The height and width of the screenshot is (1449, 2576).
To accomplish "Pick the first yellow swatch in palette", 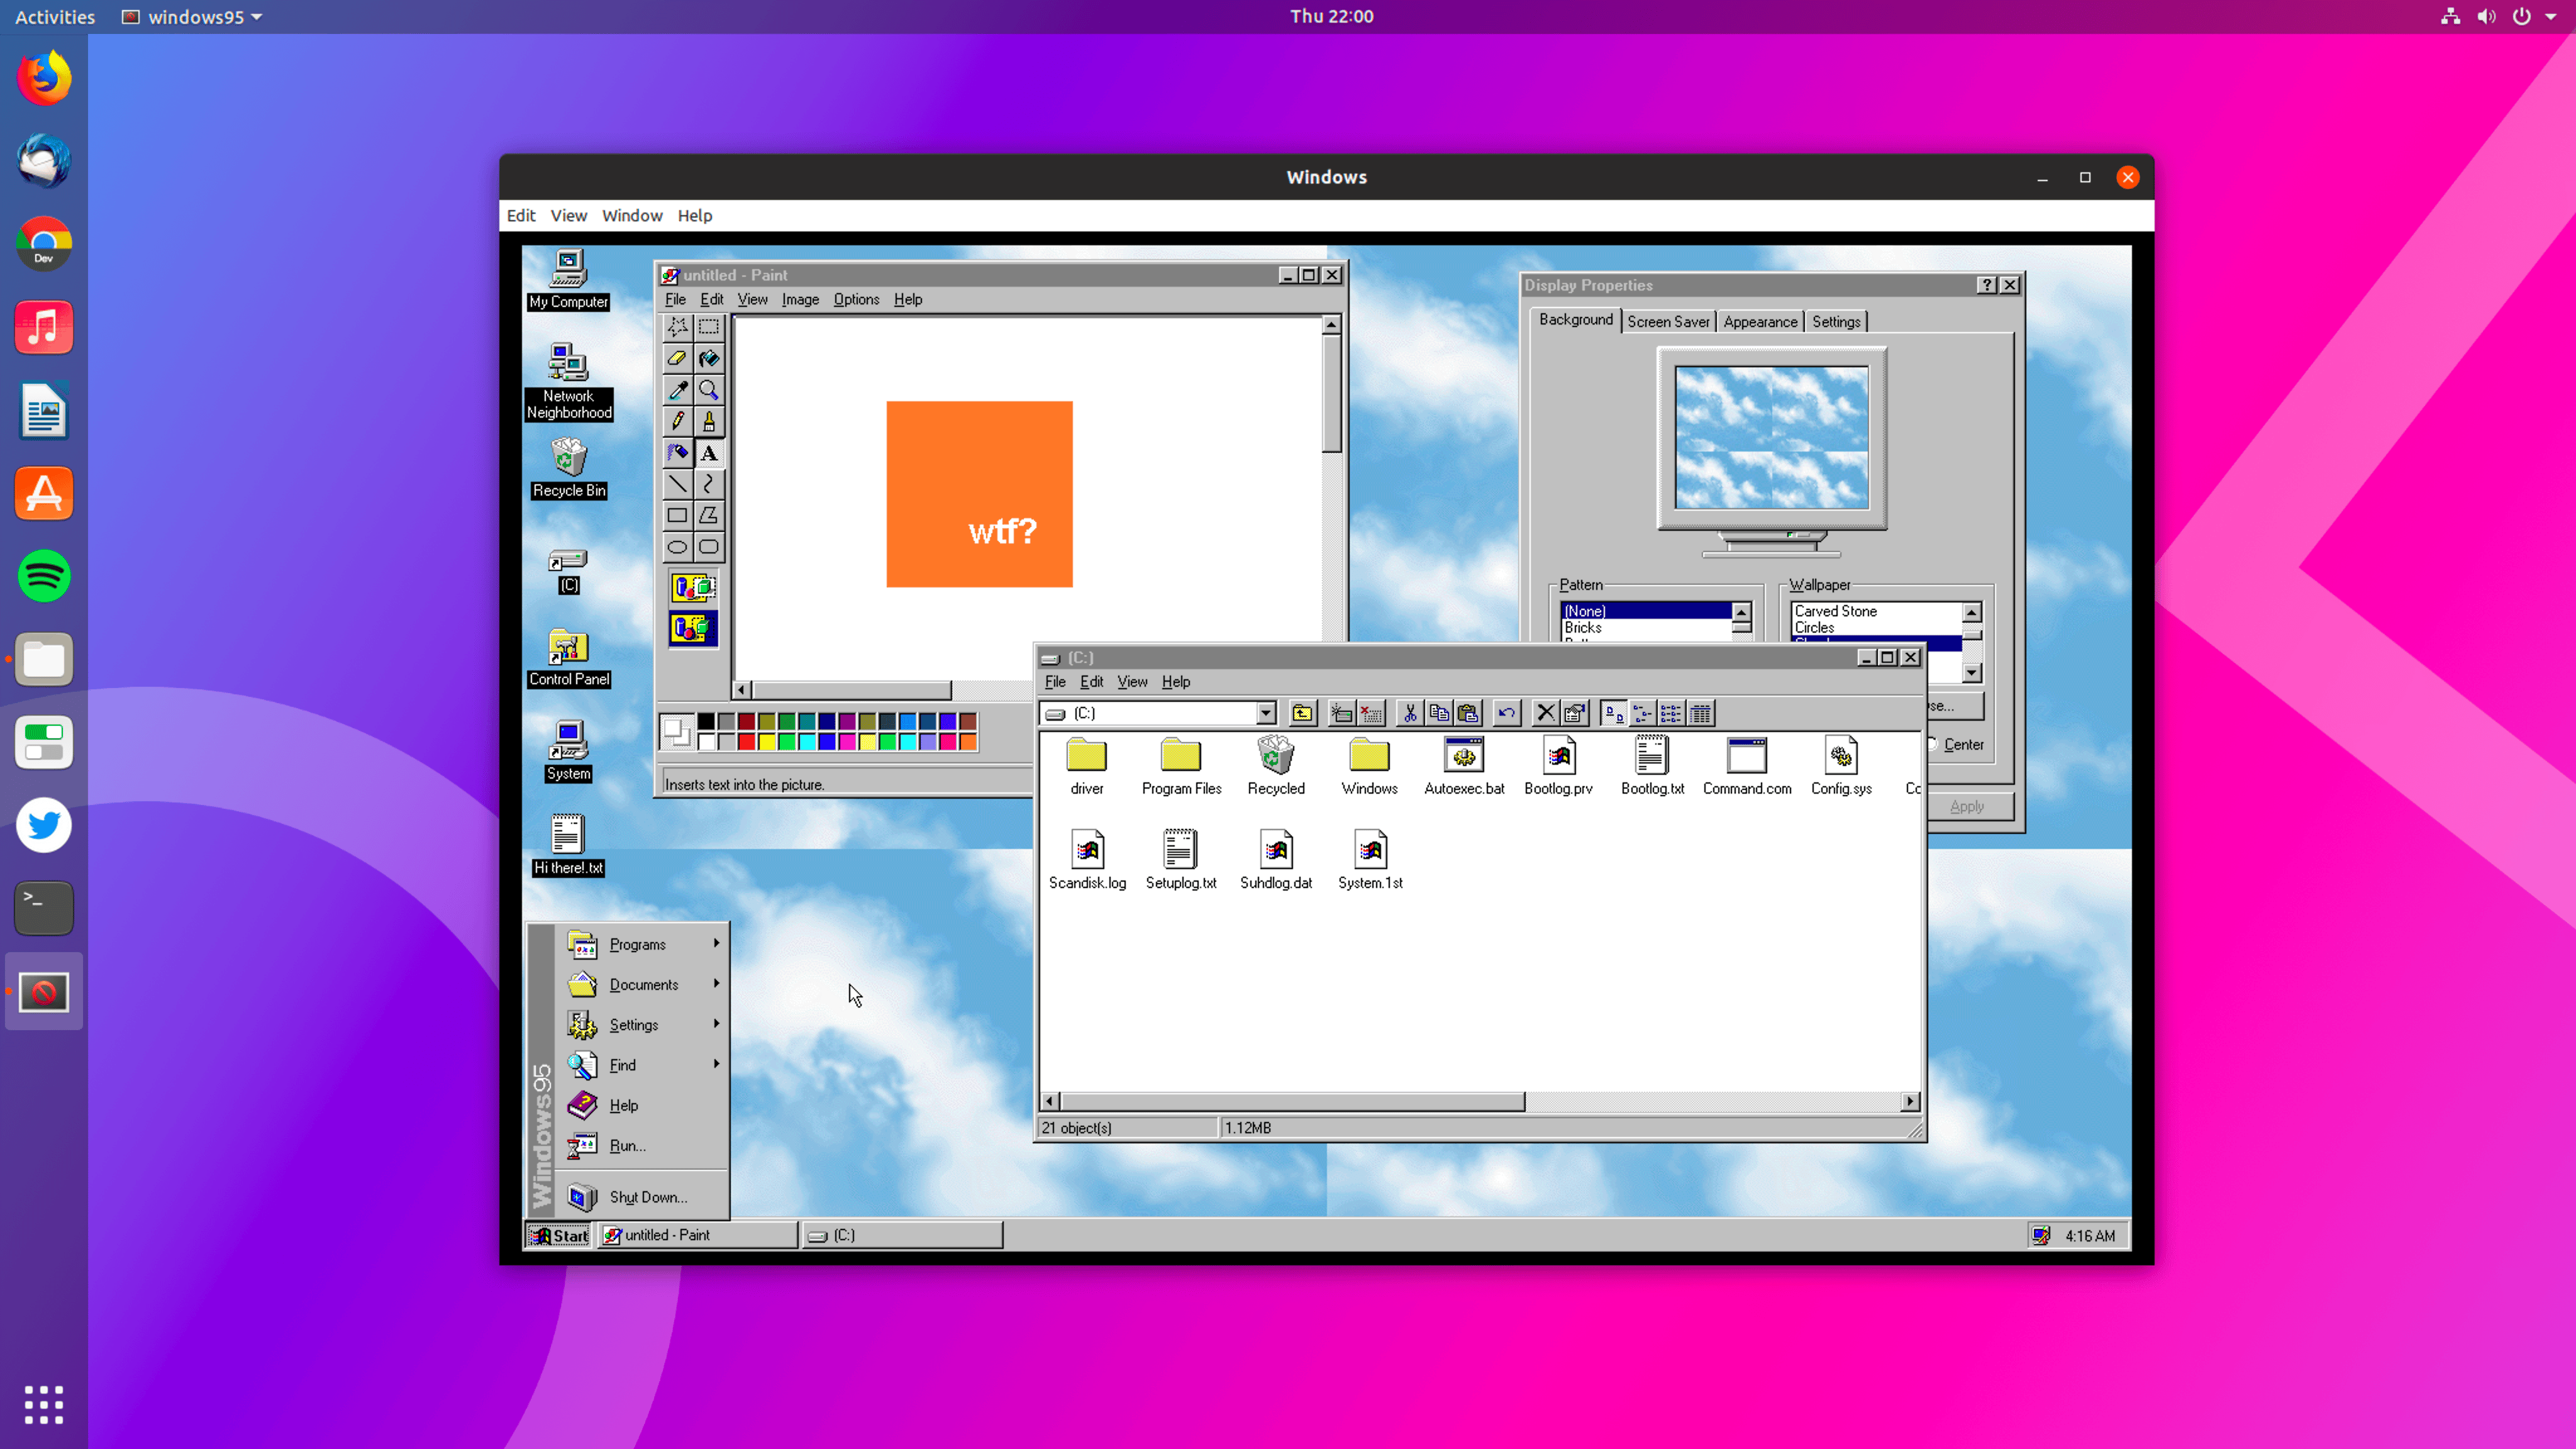I will pyautogui.click(x=767, y=742).
